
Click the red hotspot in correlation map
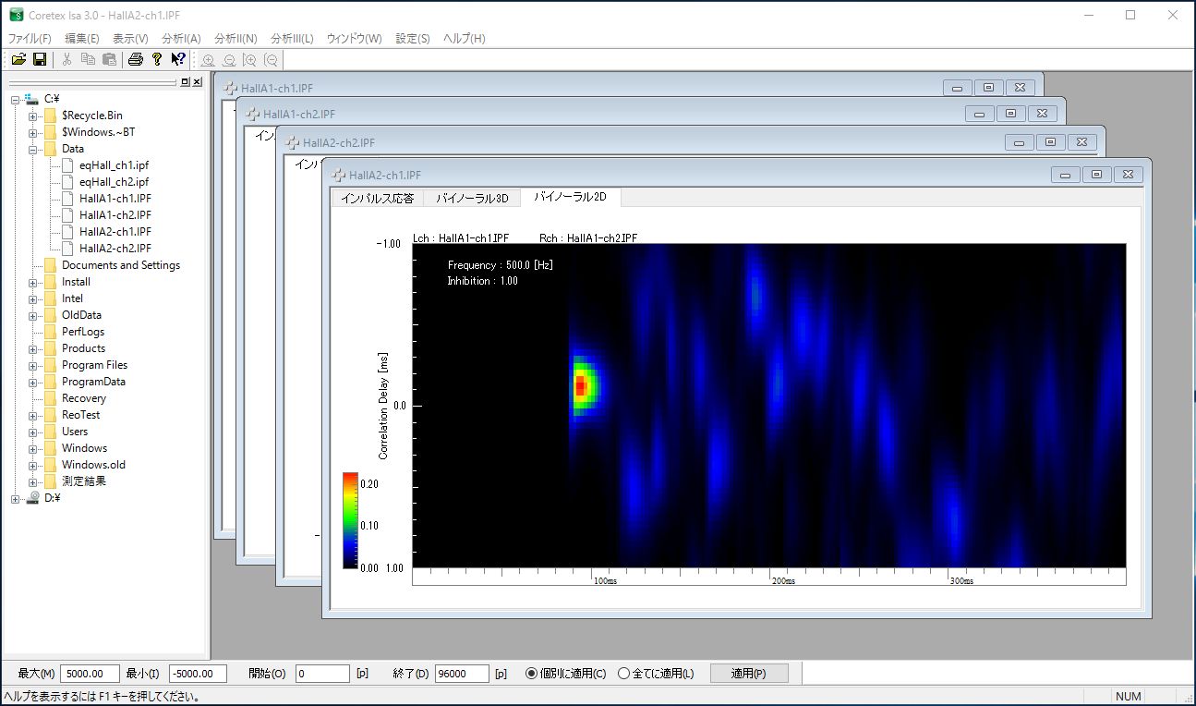(x=580, y=385)
